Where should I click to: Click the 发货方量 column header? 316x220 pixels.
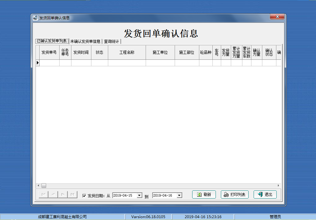226,53
